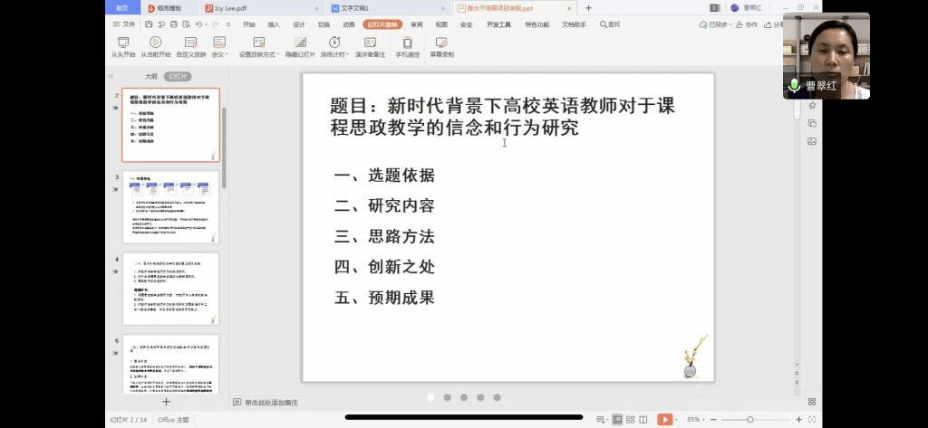Start screen recording (屏幕录制)

pos(441,47)
